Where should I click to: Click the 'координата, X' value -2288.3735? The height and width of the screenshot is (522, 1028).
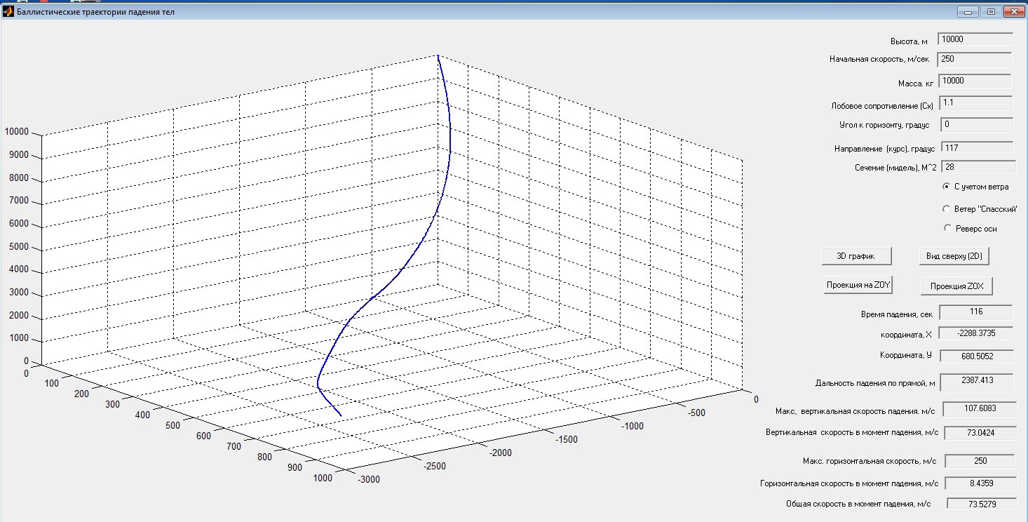click(976, 333)
